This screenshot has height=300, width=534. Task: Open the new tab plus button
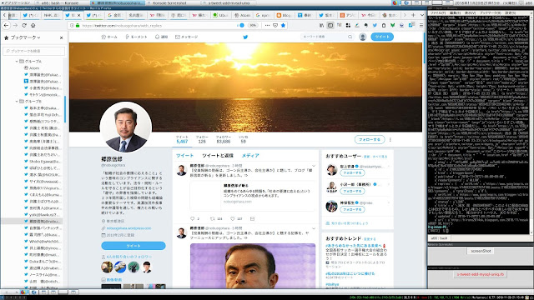413,15
